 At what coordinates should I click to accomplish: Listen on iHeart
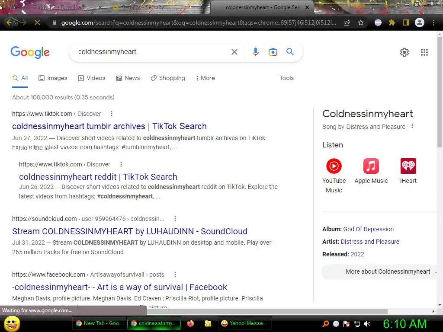(408, 171)
